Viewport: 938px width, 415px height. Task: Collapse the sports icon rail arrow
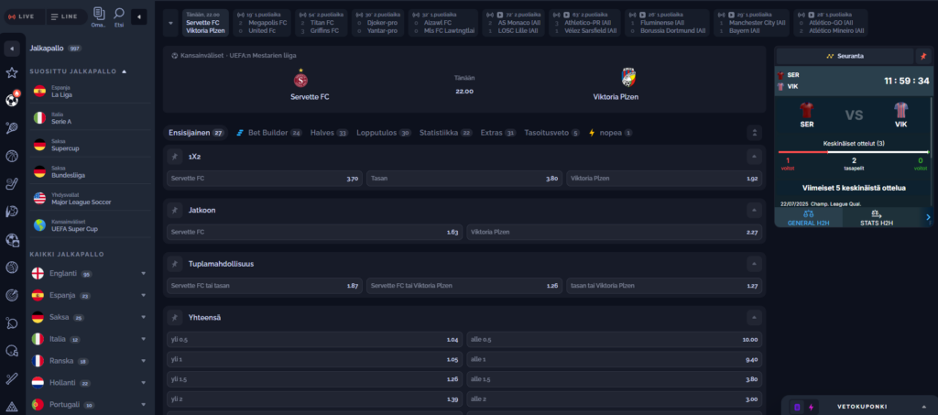coord(11,49)
